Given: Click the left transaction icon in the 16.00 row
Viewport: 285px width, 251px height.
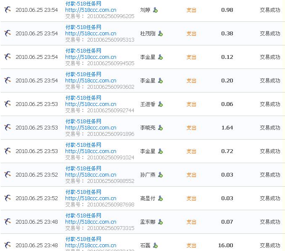Looking at the screenshot, I should click(x=7, y=245).
